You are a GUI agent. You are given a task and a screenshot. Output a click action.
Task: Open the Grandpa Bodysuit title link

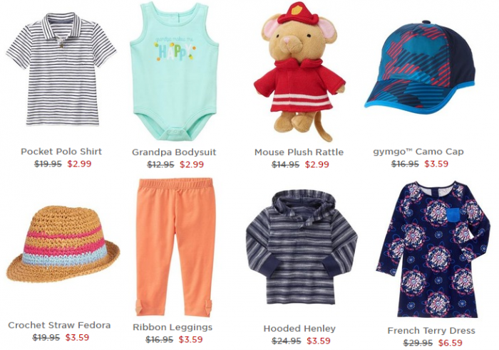(x=174, y=152)
